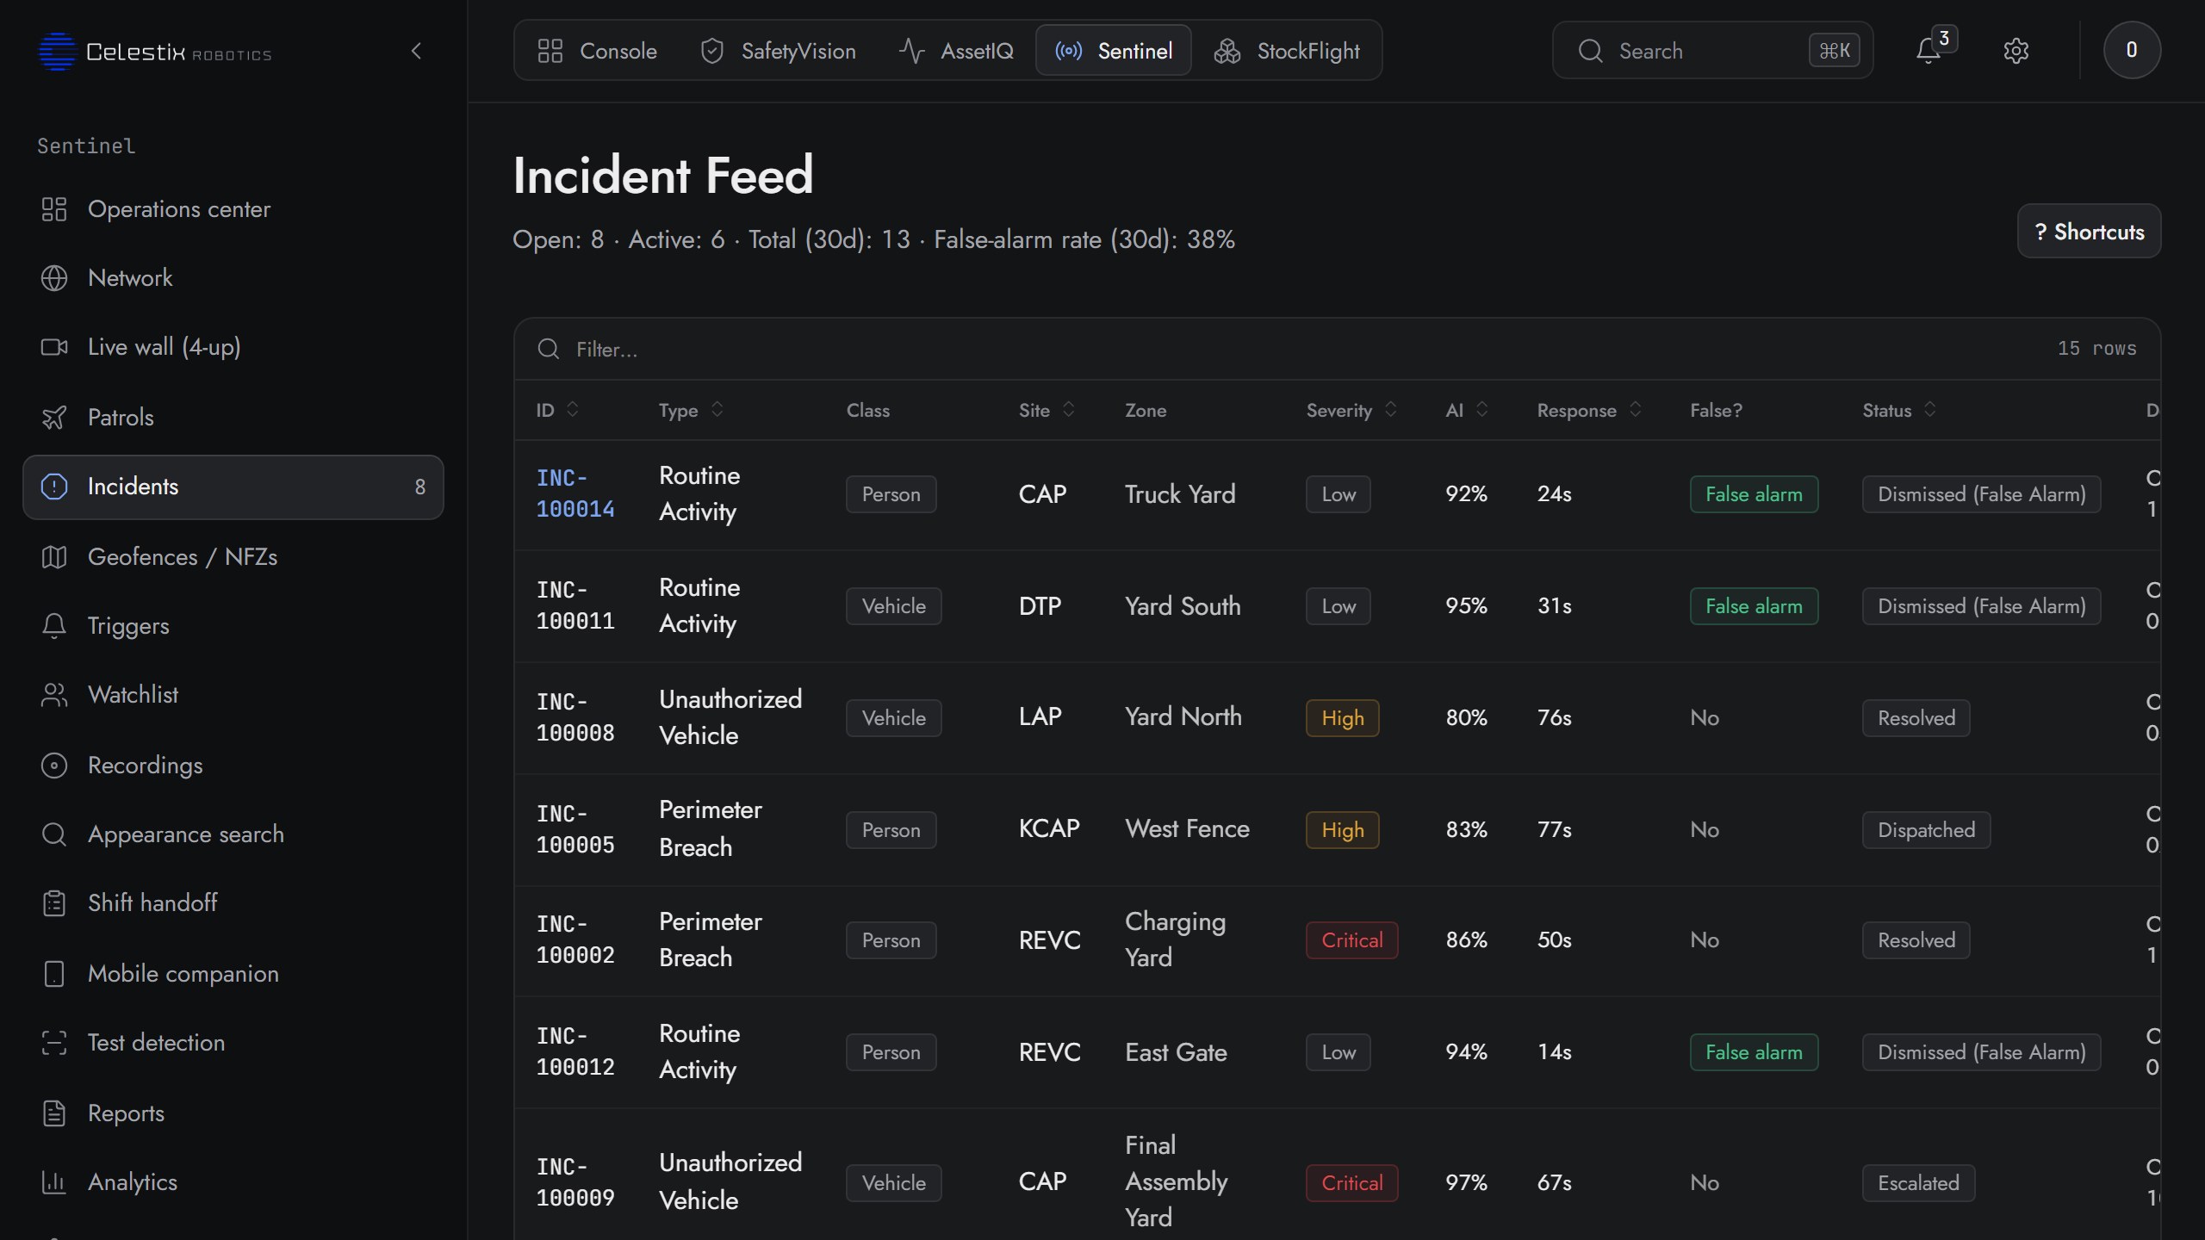Click incident ID INC-100005

(575, 829)
